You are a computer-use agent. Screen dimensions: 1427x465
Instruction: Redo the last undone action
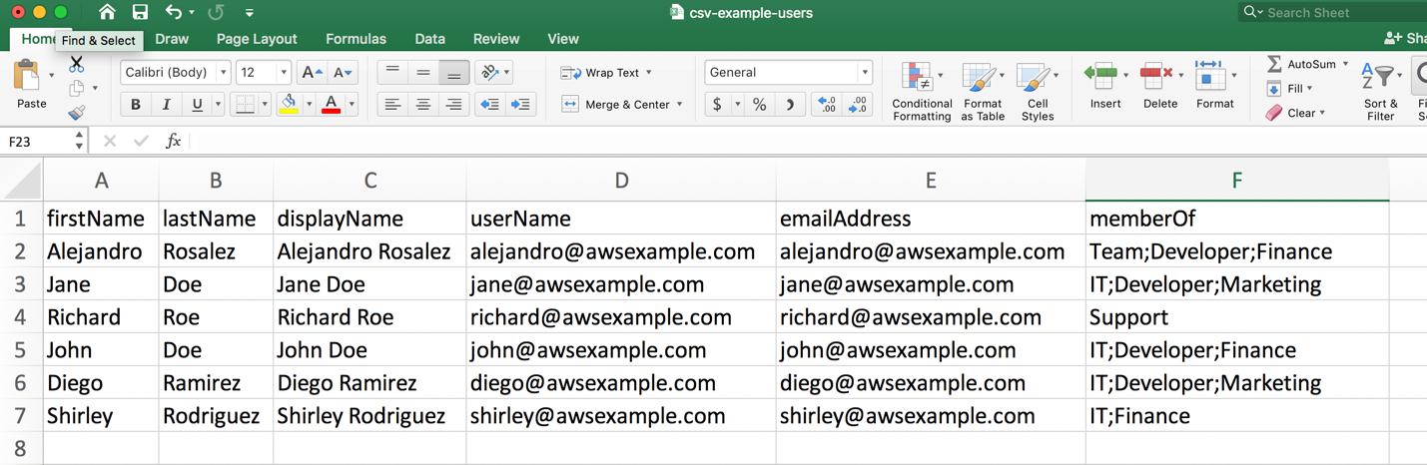216,13
